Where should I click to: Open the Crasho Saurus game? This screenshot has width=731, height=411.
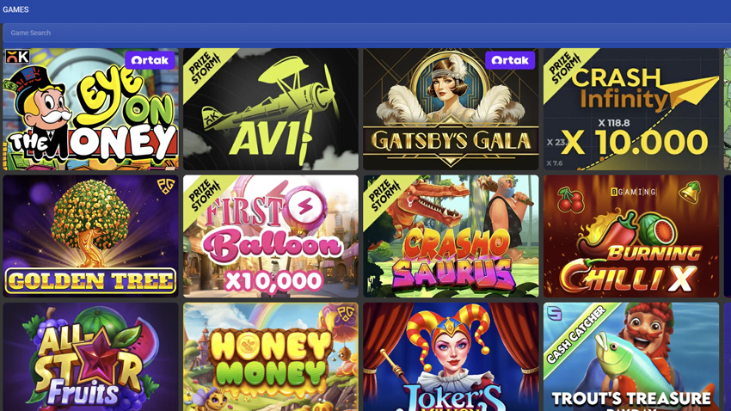click(451, 236)
